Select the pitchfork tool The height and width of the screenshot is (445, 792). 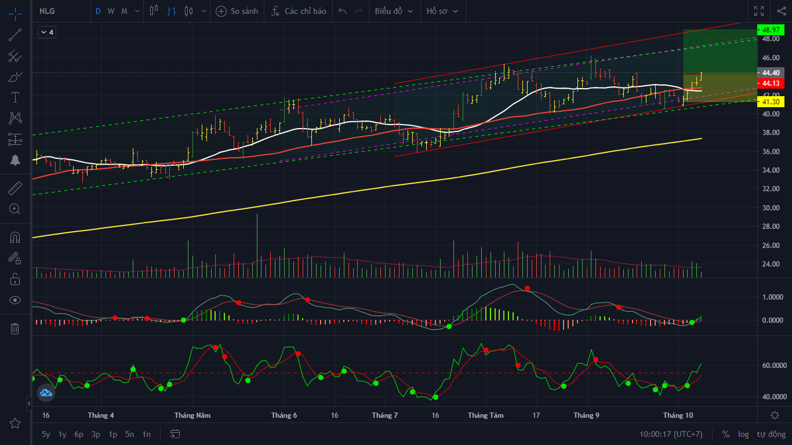15,56
